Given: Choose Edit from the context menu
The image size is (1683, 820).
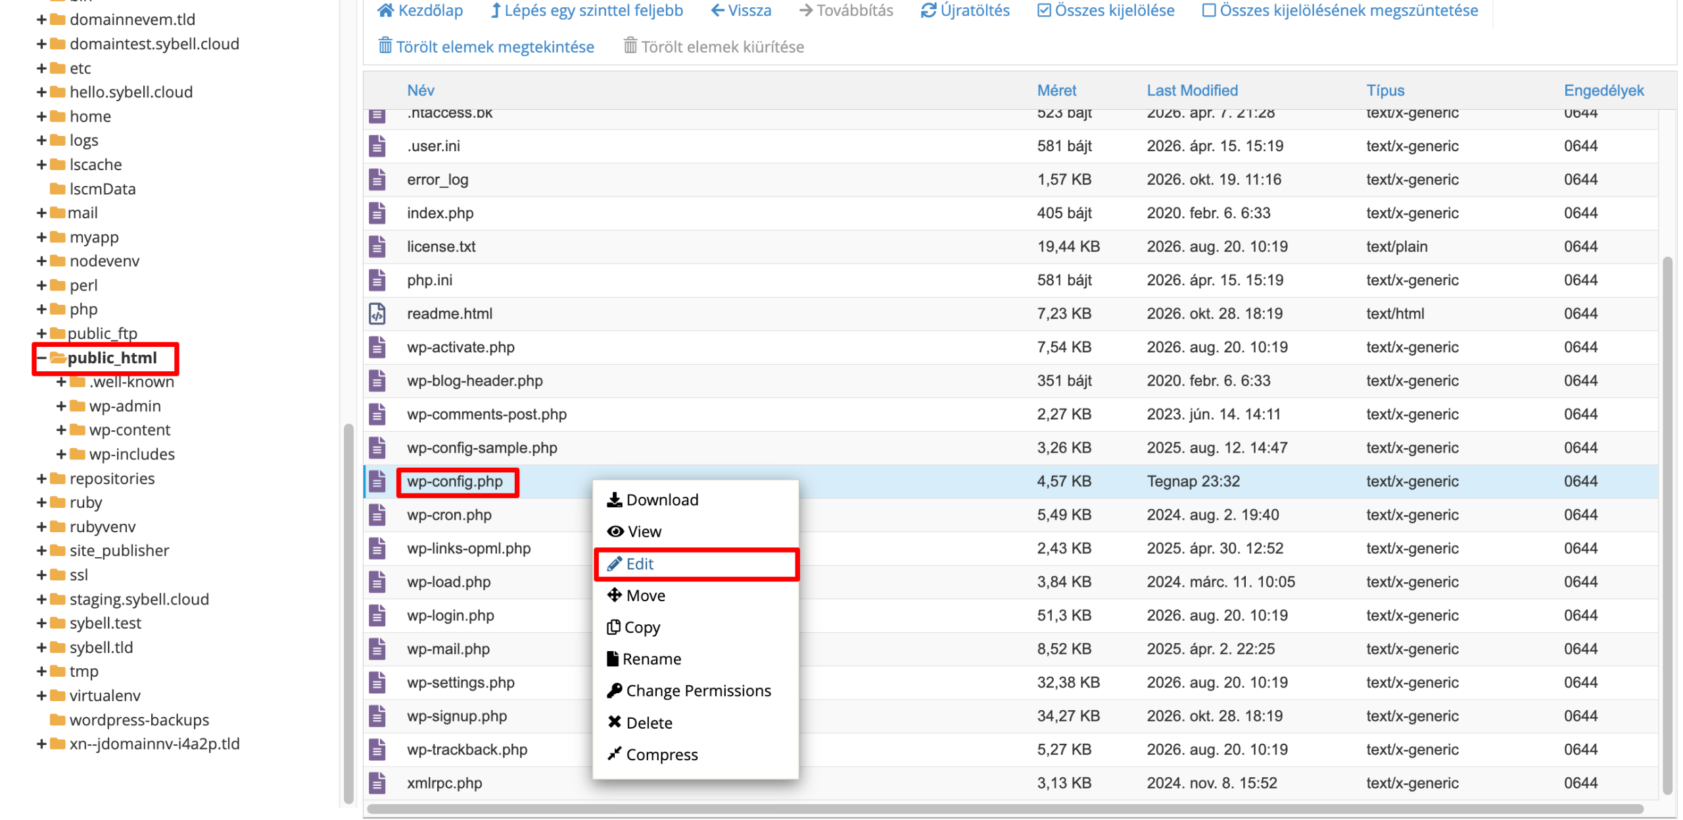Looking at the screenshot, I should tap(696, 564).
